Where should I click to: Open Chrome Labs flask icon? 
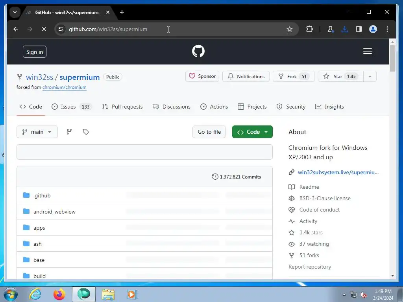pos(331,29)
